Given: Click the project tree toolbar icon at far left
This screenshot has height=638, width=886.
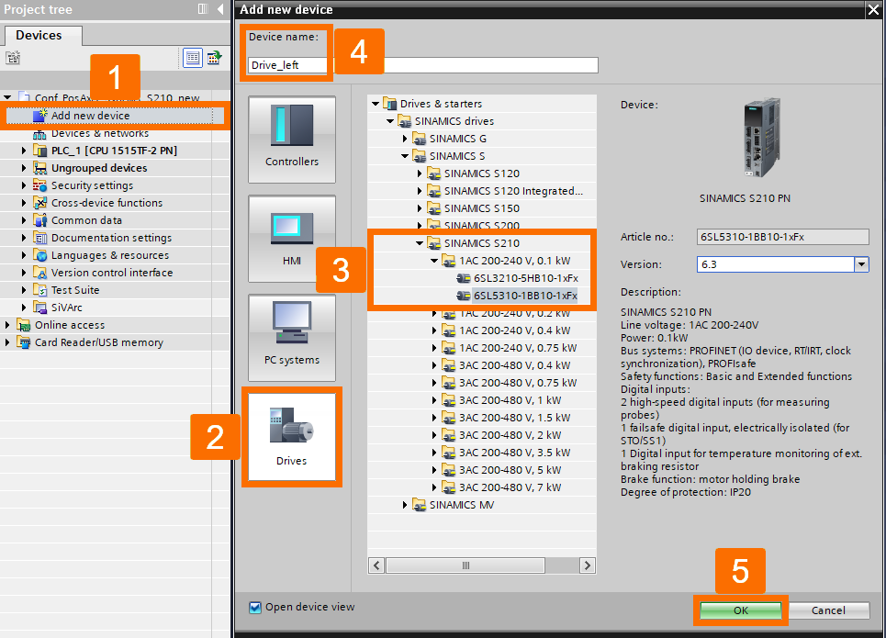Looking at the screenshot, I should (13, 58).
